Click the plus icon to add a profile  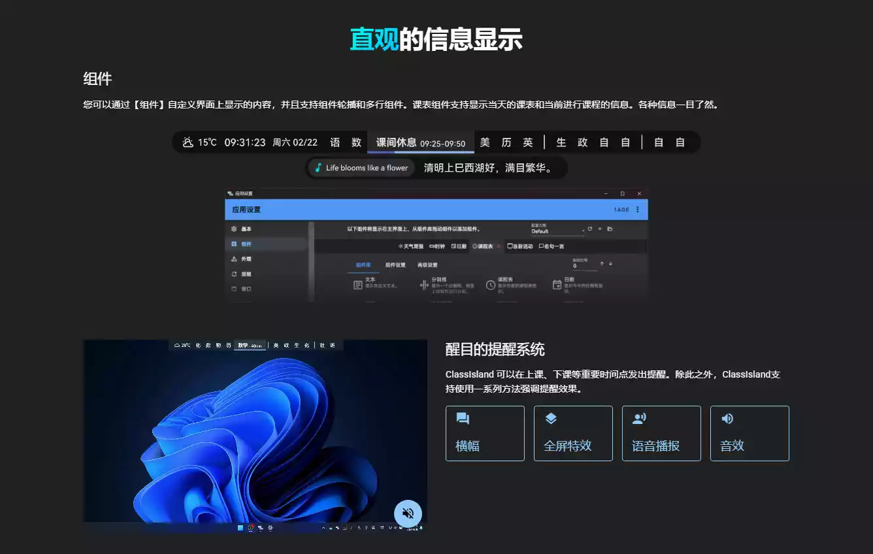click(600, 229)
